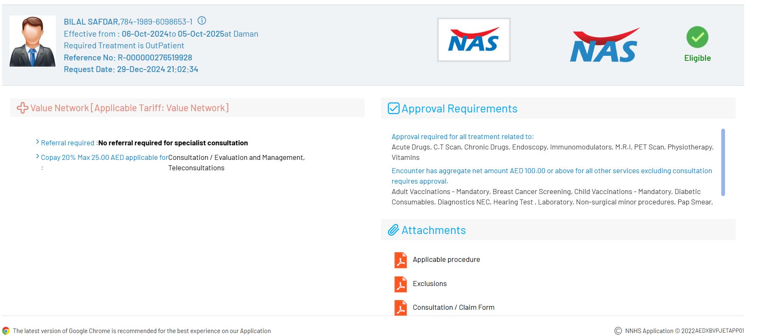Open the Applicable procedure PDF icon

400,260
